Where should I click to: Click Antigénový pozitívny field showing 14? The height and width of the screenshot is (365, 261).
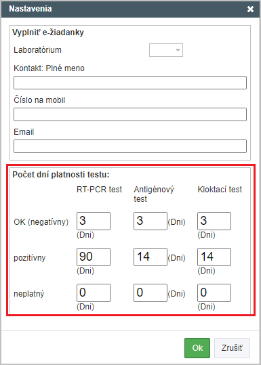tap(150, 257)
